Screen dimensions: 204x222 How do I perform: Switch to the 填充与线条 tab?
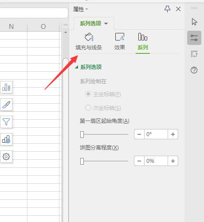point(89,42)
